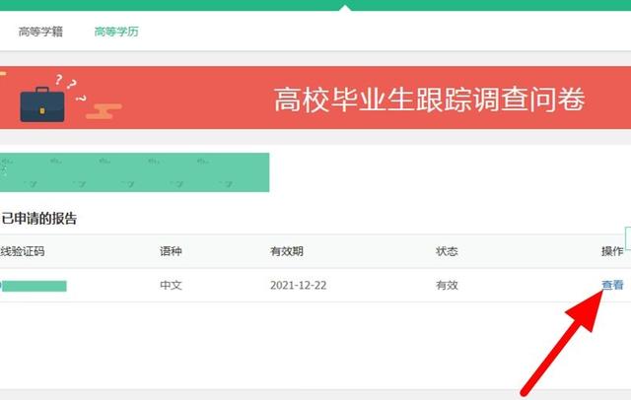Click the 状态 column header
631x400 pixels.
coord(447,251)
